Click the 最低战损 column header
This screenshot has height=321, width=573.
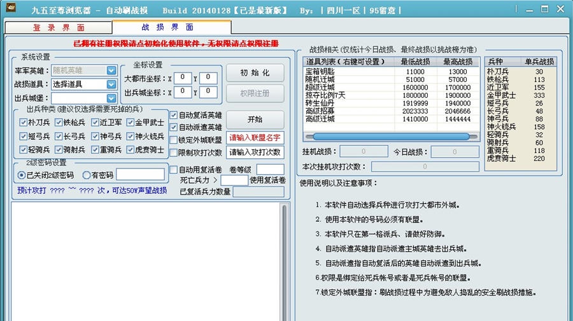(x=416, y=62)
